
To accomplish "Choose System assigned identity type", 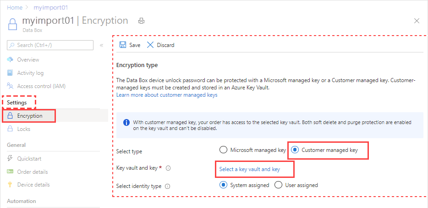I will coord(223,185).
